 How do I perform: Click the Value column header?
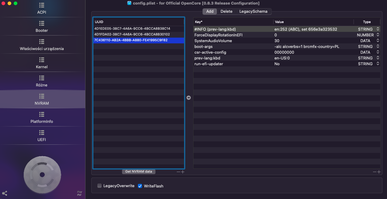pos(313,22)
